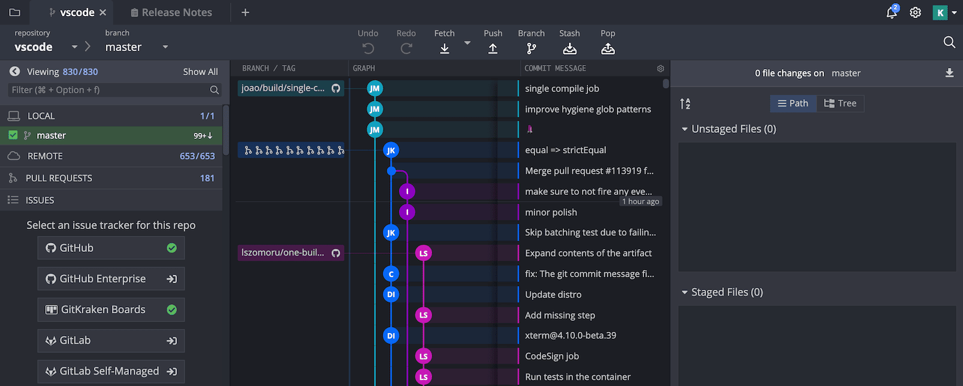Screen dimensions: 963x386
Task: Toggle the master branch checkbox
Action: pos(13,135)
